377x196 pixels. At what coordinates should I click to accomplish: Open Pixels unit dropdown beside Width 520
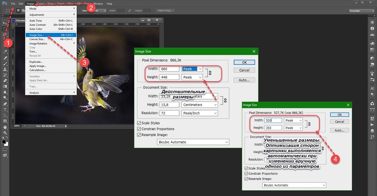pos(293,120)
